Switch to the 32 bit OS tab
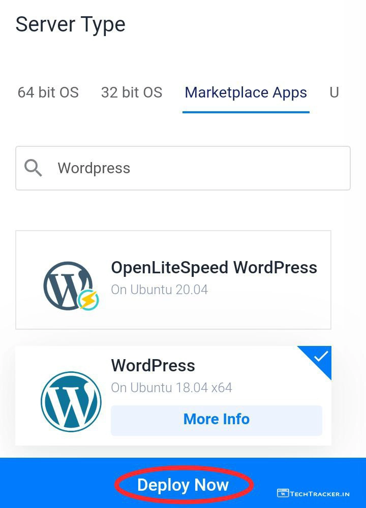366x508 pixels. click(x=132, y=92)
